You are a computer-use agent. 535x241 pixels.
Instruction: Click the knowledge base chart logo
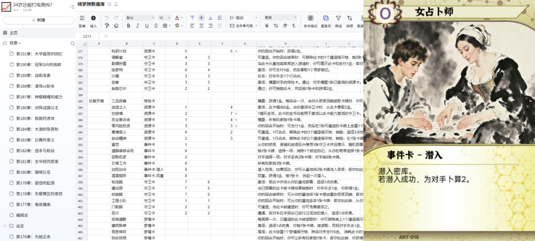pos(6,7)
